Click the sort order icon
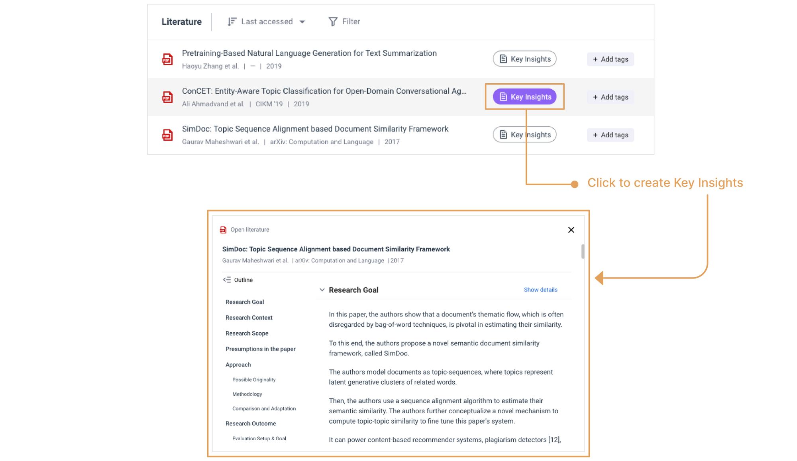 click(x=232, y=22)
